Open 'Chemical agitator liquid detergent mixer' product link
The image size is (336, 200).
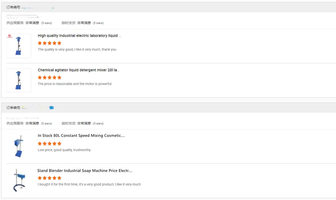[x=78, y=70]
